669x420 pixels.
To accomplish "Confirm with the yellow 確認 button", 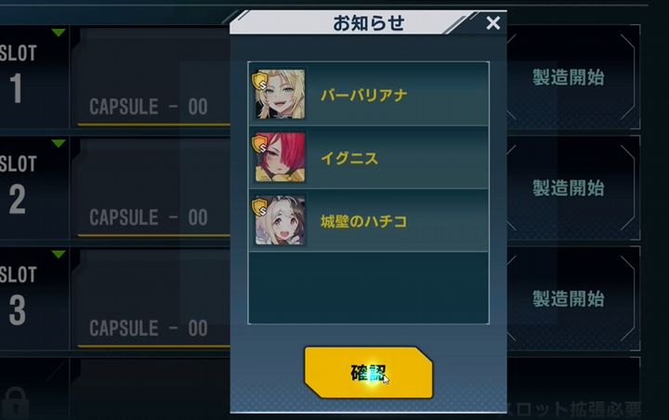I will [x=369, y=373].
